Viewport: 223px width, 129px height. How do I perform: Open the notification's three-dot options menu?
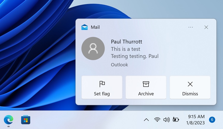pos(191,27)
